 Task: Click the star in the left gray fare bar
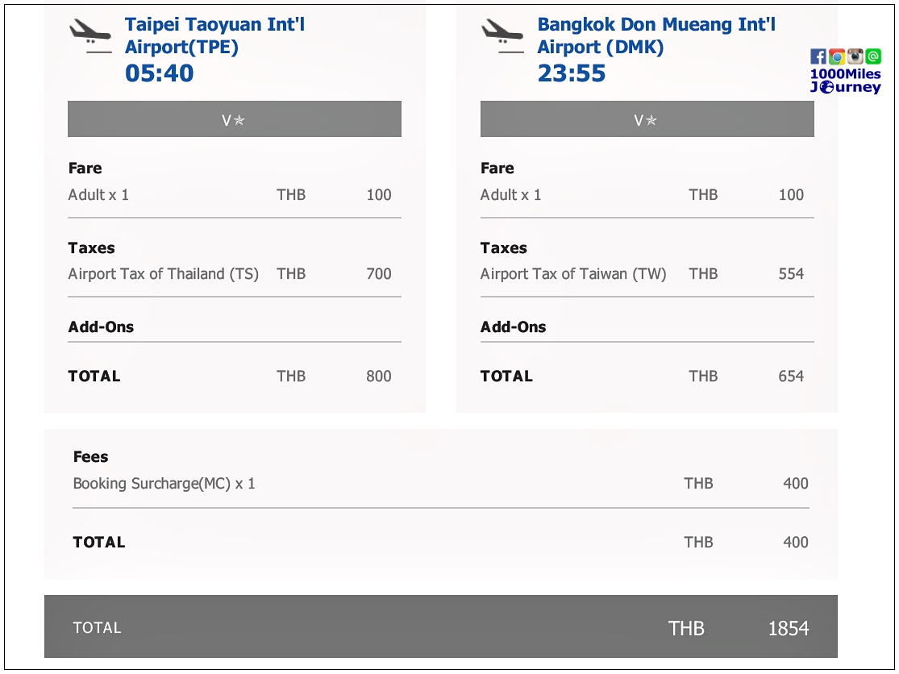click(x=239, y=120)
